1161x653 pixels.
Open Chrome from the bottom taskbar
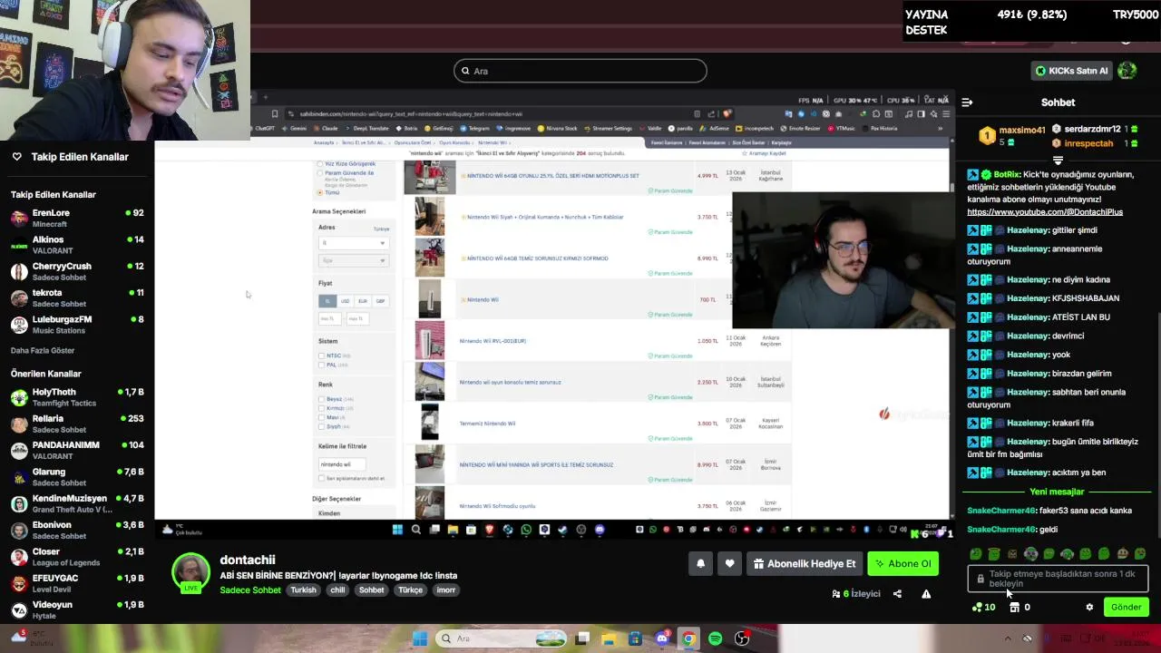(x=688, y=638)
